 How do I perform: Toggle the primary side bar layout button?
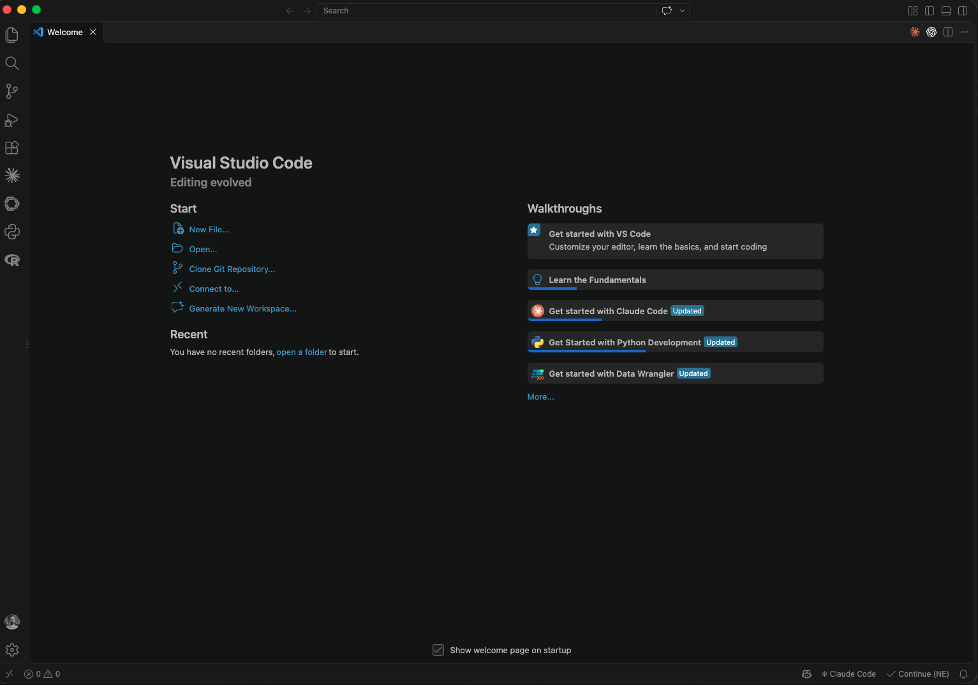tap(930, 11)
